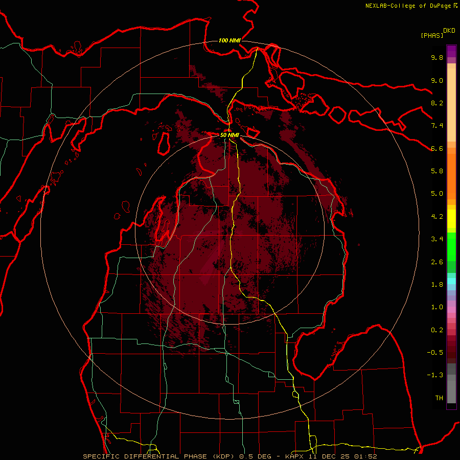Click the 5.8 legend value
The width and height of the screenshot is (460, 460).
tap(437, 171)
